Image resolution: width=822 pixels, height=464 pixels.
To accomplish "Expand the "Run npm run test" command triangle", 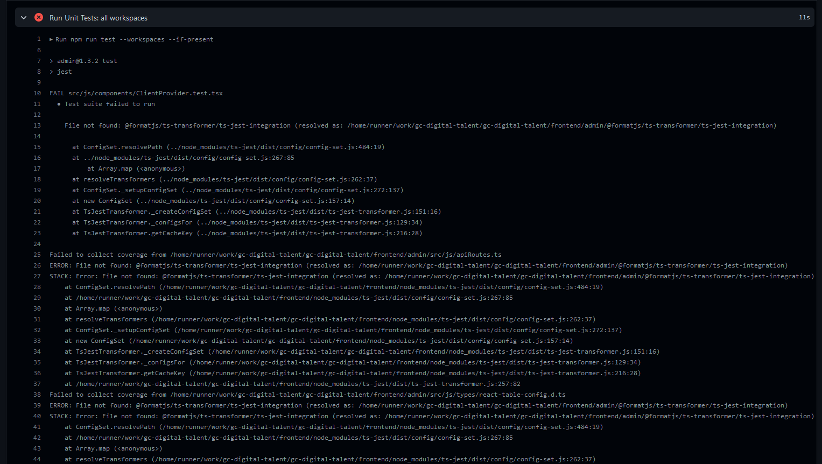I will (x=51, y=39).
